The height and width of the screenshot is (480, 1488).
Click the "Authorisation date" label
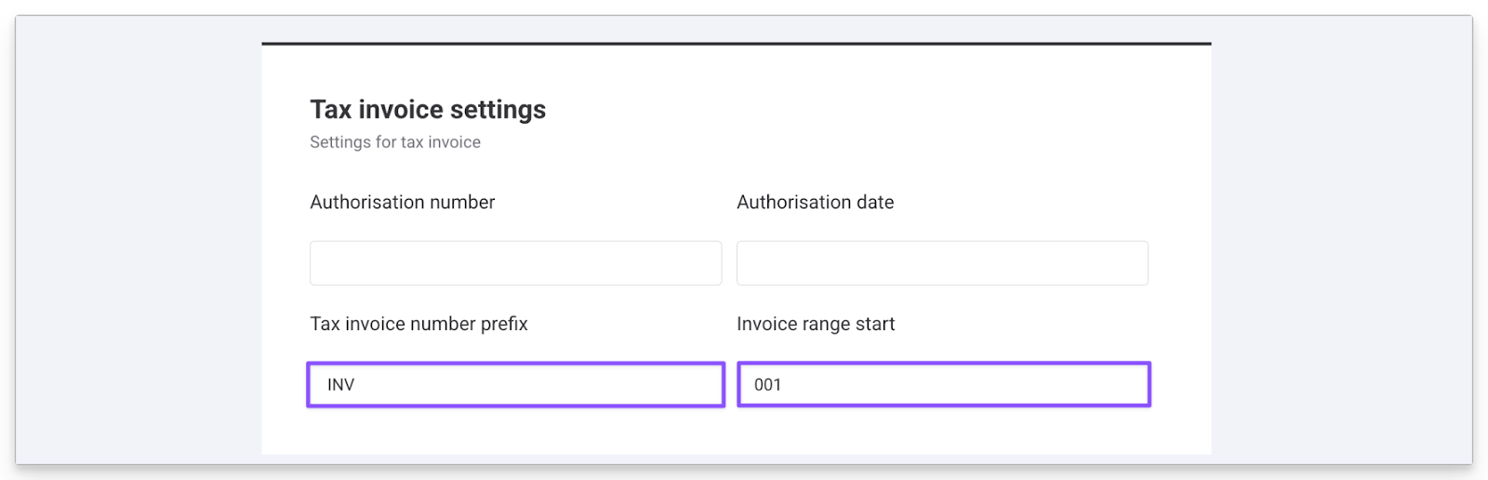(x=815, y=203)
